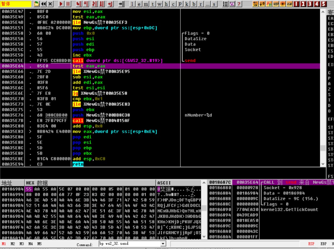Switch to memory tab M3
Screen dimensions: 334x249
pyautogui.click(x=22, y=244)
